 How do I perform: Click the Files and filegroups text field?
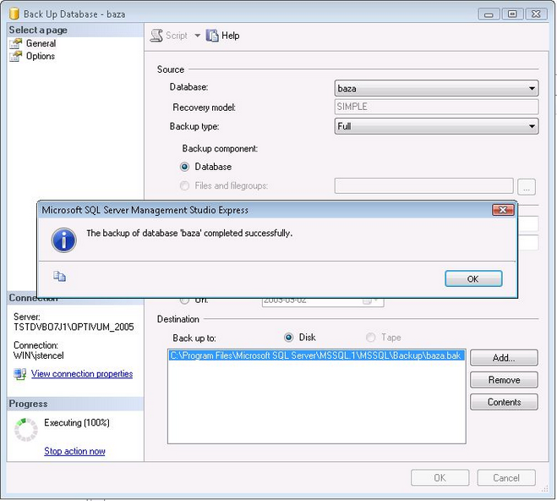pyautogui.click(x=423, y=186)
